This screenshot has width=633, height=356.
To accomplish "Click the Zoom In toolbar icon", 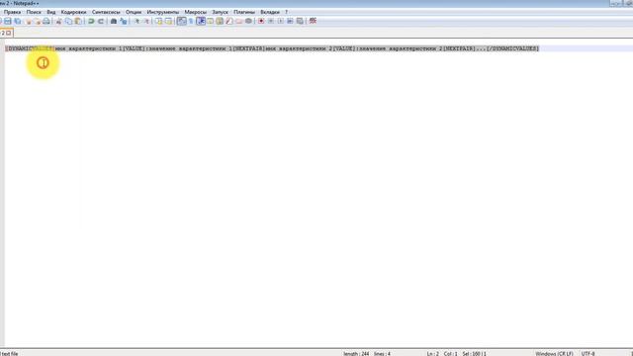I will click(136, 21).
